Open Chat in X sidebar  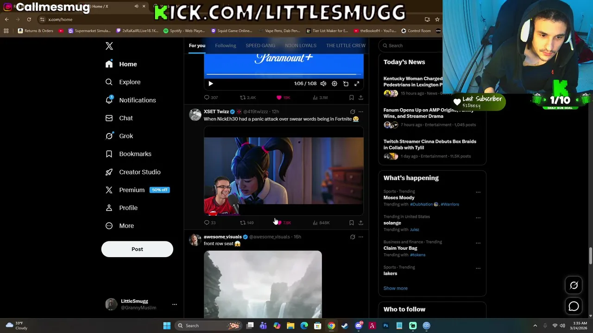120,118
